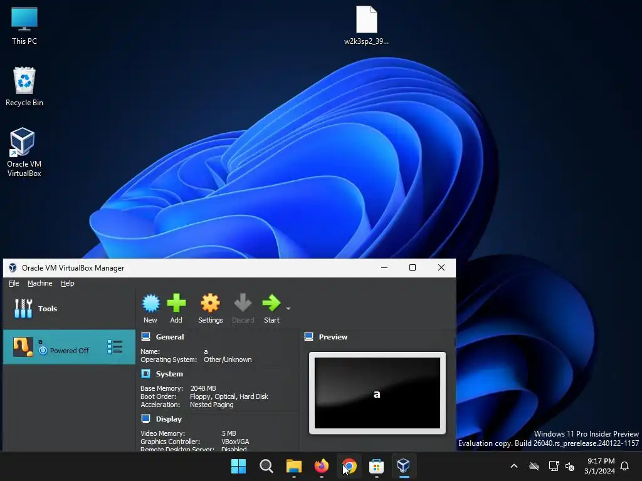Click VirtualBox icon on taskbar

point(404,466)
